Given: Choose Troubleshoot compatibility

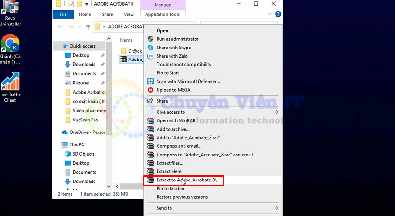Looking at the screenshot, I should pos(184,64).
